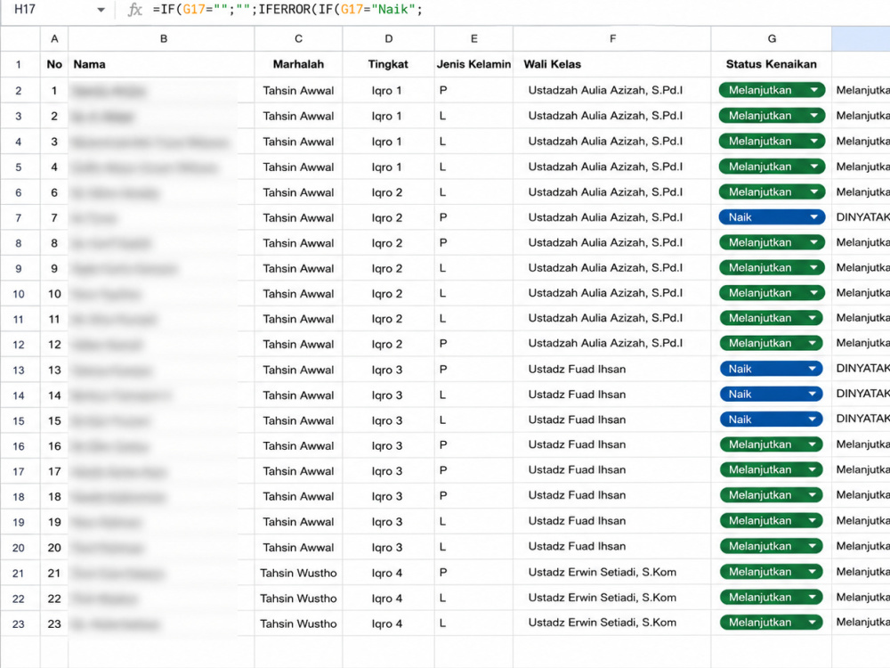
Task: Select row 17 header
Action: (x=19, y=471)
